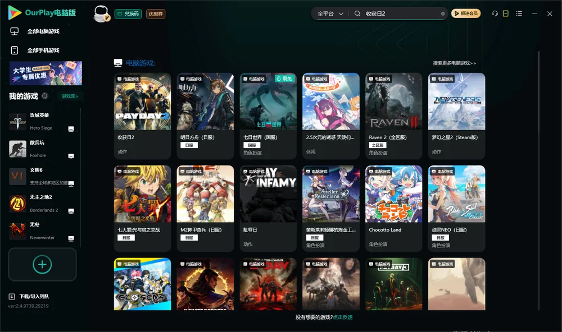The height and width of the screenshot is (332, 562).
Task: Click 日服 tag on 明日方舟 card
Action: 189,145
